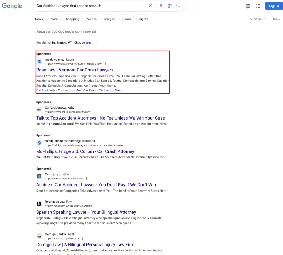This screenshot has width=283, height=255.
Task: Click Rodriguez Law Firm R favicon
Action: 39,204
